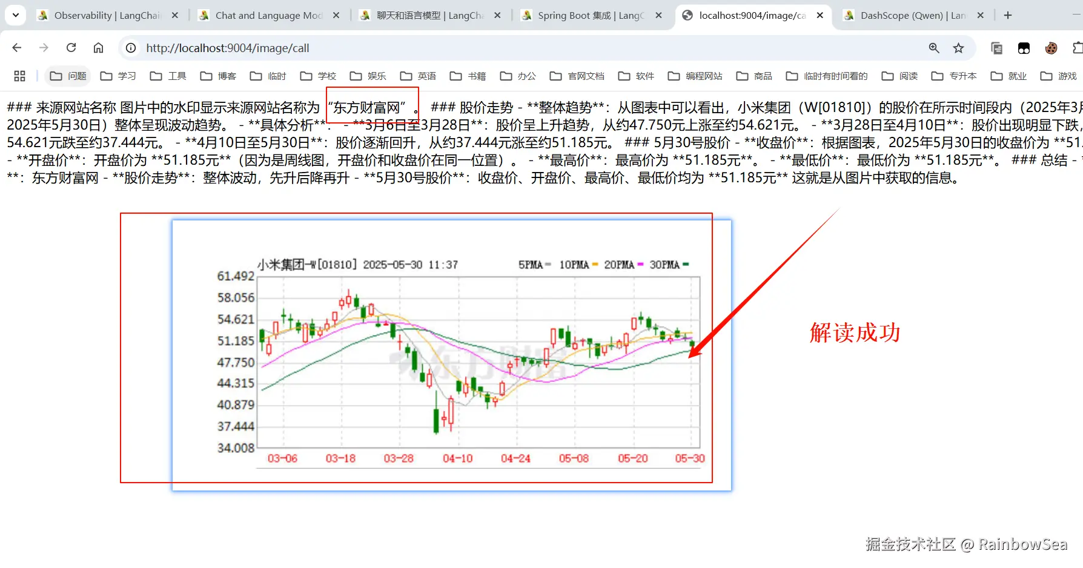Close the DashScope (Qwen) tab
Viewport: 1083px width, 568px height.
[x=981, y=15]
